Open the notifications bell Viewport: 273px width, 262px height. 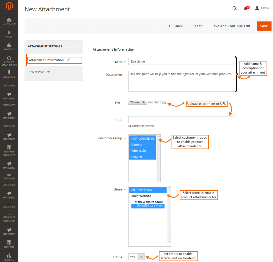[x=246, y=8]
